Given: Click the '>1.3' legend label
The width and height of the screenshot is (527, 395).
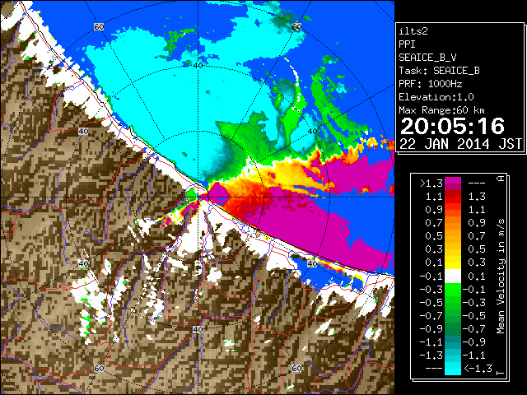Looking at the screenshot, I should [x=431, y=184].
